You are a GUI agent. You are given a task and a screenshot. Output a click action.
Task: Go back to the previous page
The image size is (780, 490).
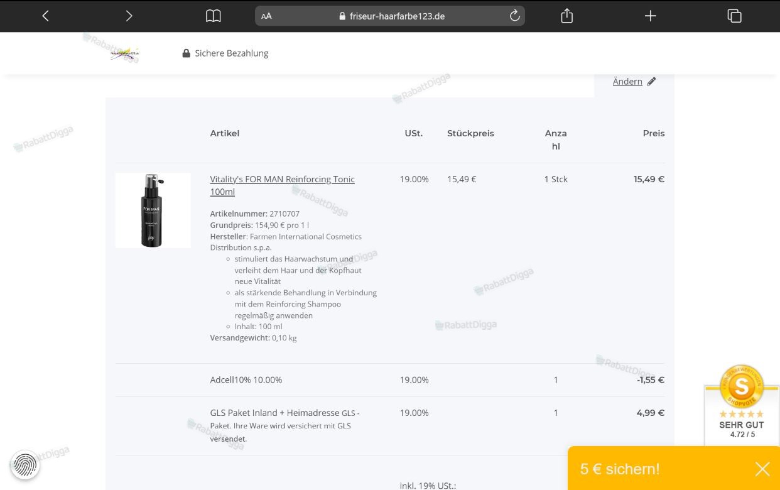point(45,16)
